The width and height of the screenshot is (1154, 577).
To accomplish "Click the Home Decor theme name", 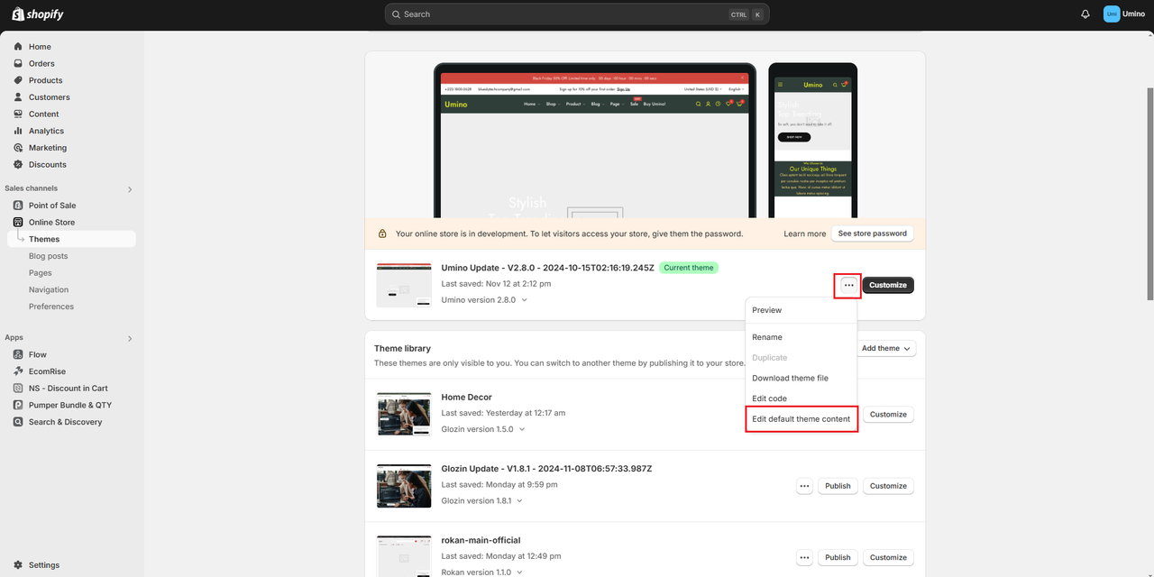I will click(466, 397).
